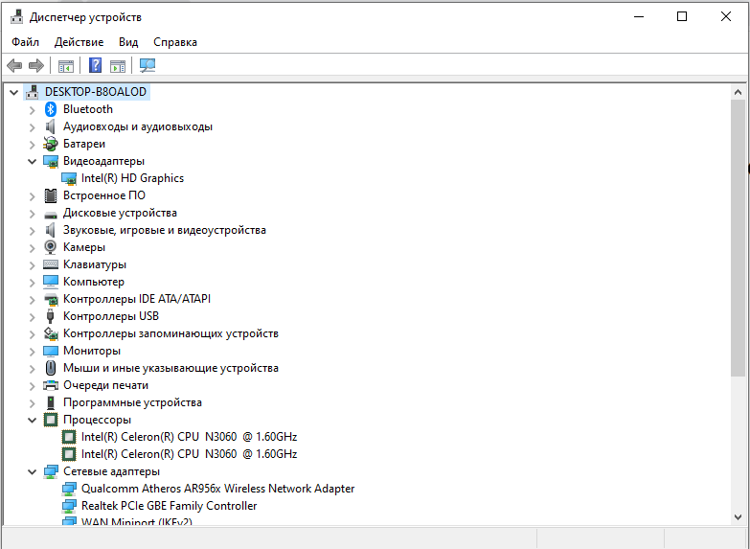The image size is (750, 549).
Task: Open the Действие menu
Action: coord(79,42)
